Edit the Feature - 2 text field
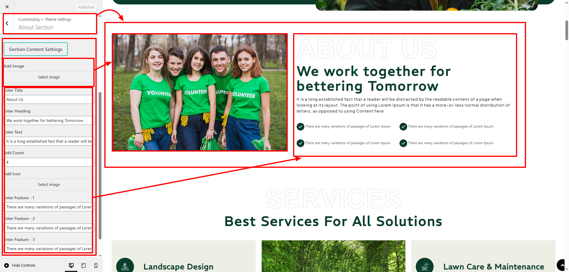The height and width of the screenshot is (272, 569). tap(49, 228)
